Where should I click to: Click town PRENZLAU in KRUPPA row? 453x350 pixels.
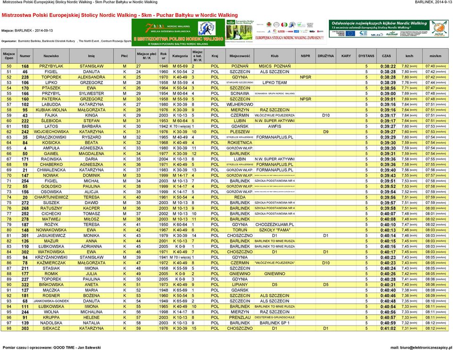(x=240, y=318)
